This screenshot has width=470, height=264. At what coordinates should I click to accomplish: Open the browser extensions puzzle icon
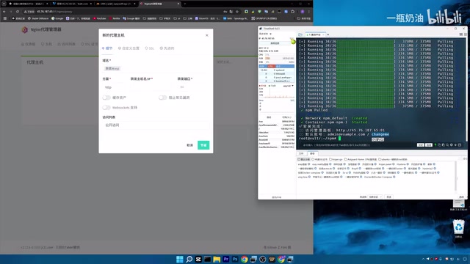(x=293, y=12)
